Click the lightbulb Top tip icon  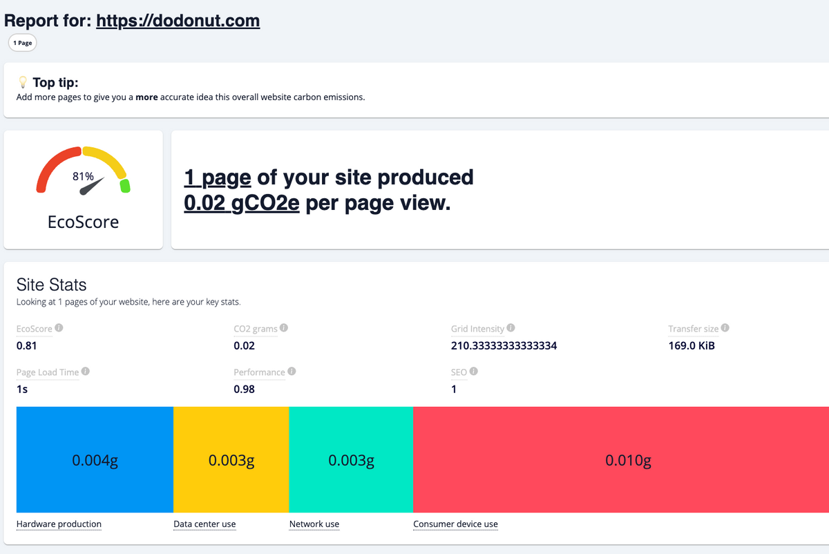(x=22, y=82)
